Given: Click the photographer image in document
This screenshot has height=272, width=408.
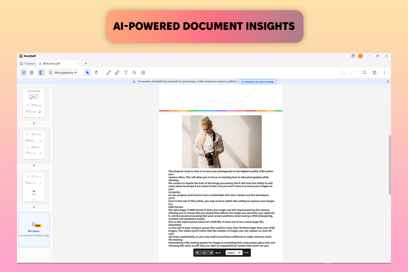Looking at the screenshot, I should click(x=222, y=142).
